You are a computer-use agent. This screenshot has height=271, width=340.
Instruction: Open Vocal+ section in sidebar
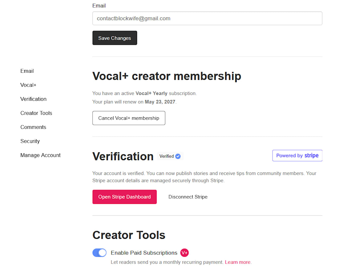coord(29,85)
